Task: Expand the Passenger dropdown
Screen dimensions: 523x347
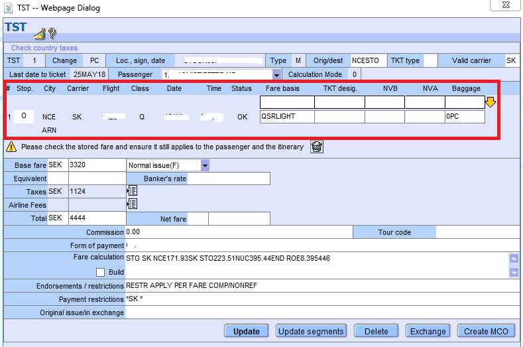Action: click(x=276, y=74)
